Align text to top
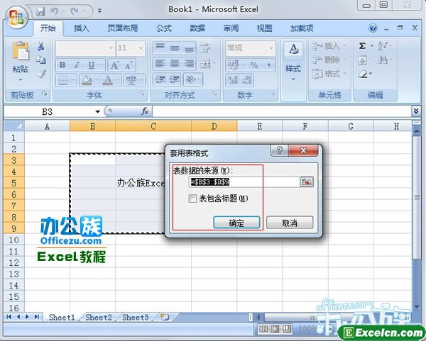Viewport: 426px width, 341px height. coord(160,47)
